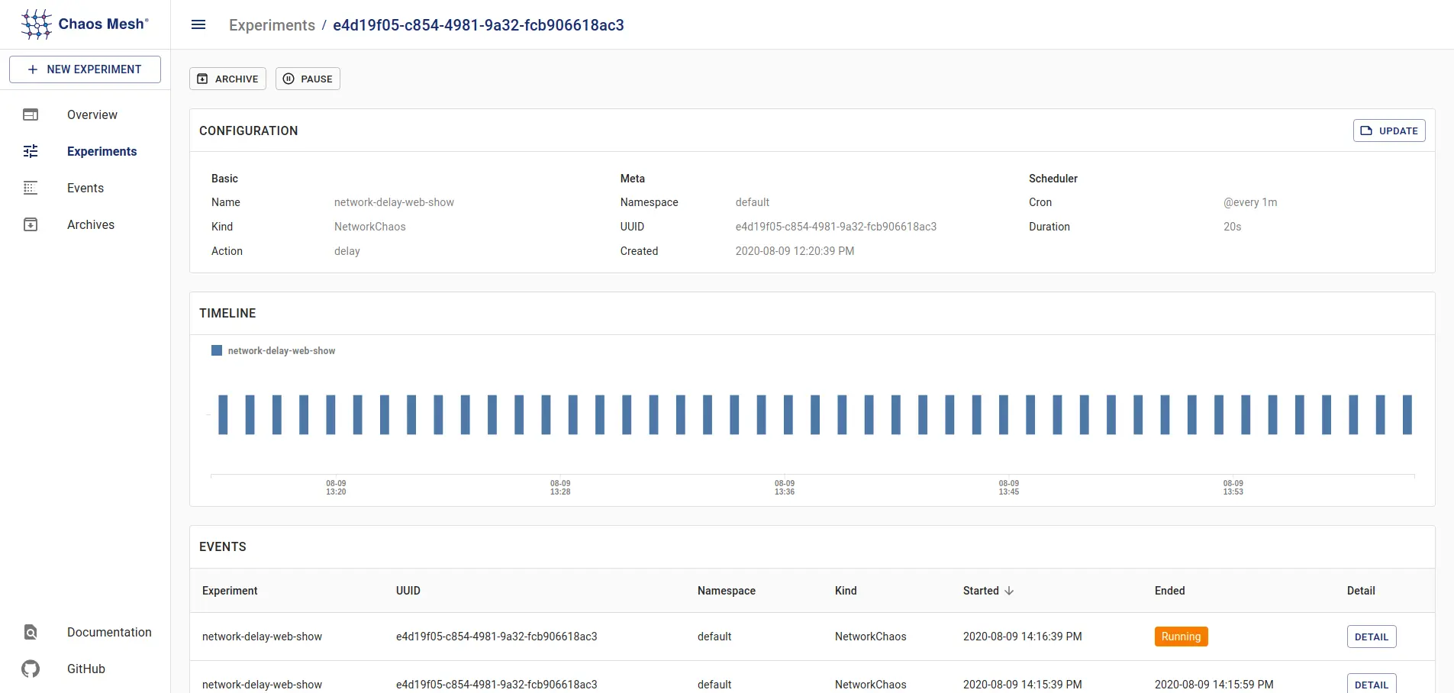Image resolution: width=1454 pixels, height=693 pixels.
Task: Open Events via the list icon
Action: 31,188
